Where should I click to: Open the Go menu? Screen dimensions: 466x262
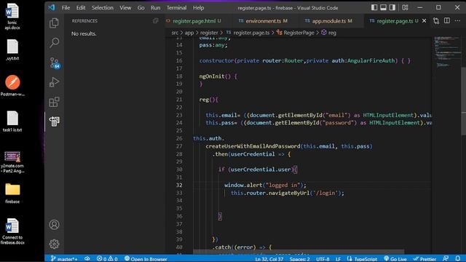(x=141, y=8)
